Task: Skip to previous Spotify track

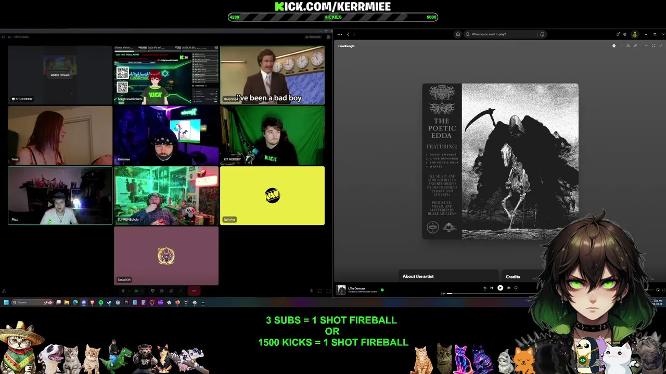Action: [x=492, y=288]
